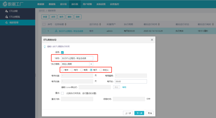Click the 运行区 breadcrumb link
This screenshot has width=216, height=118.
pos(42,11)
